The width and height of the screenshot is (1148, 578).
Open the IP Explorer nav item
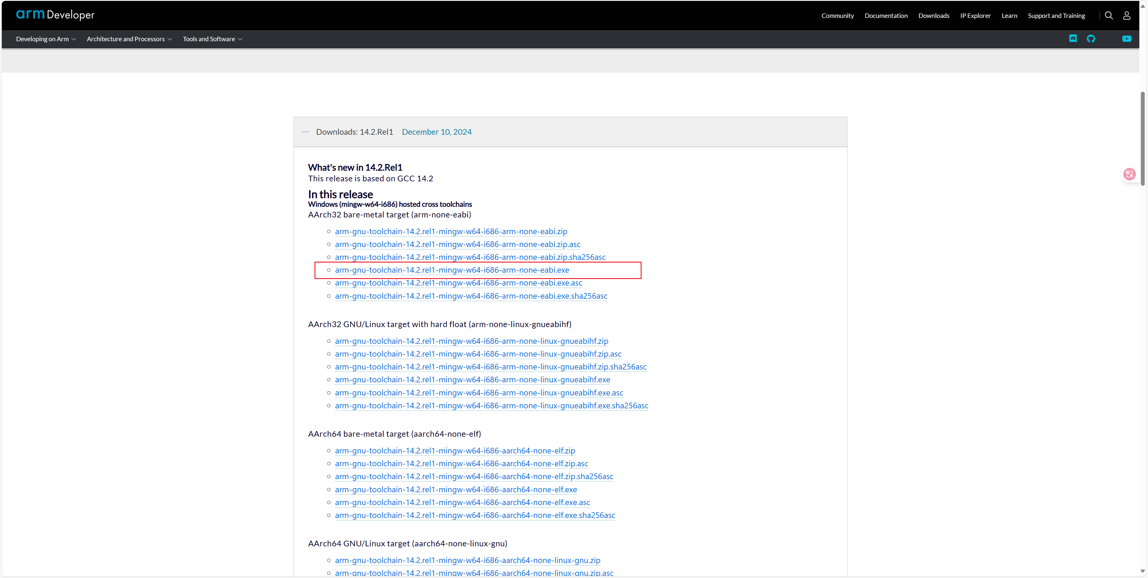975,16
